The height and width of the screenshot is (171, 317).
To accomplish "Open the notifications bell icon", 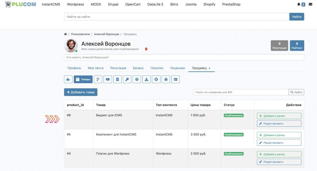I will [x=299, y=4].
